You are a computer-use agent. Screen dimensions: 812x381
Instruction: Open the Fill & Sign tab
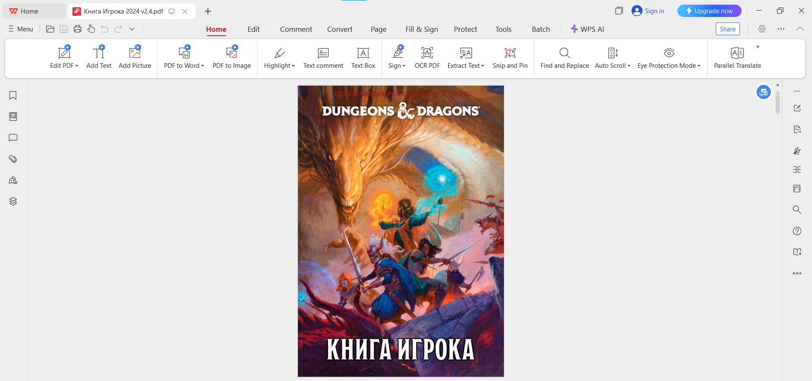(422, 29)
